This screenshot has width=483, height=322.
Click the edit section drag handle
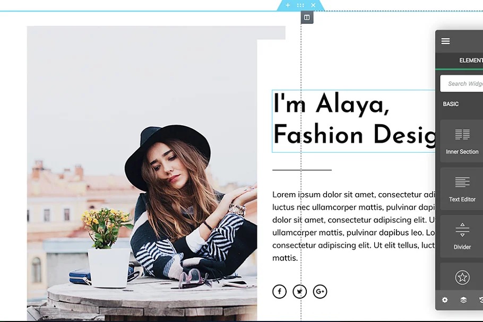[x=300, y=5]
